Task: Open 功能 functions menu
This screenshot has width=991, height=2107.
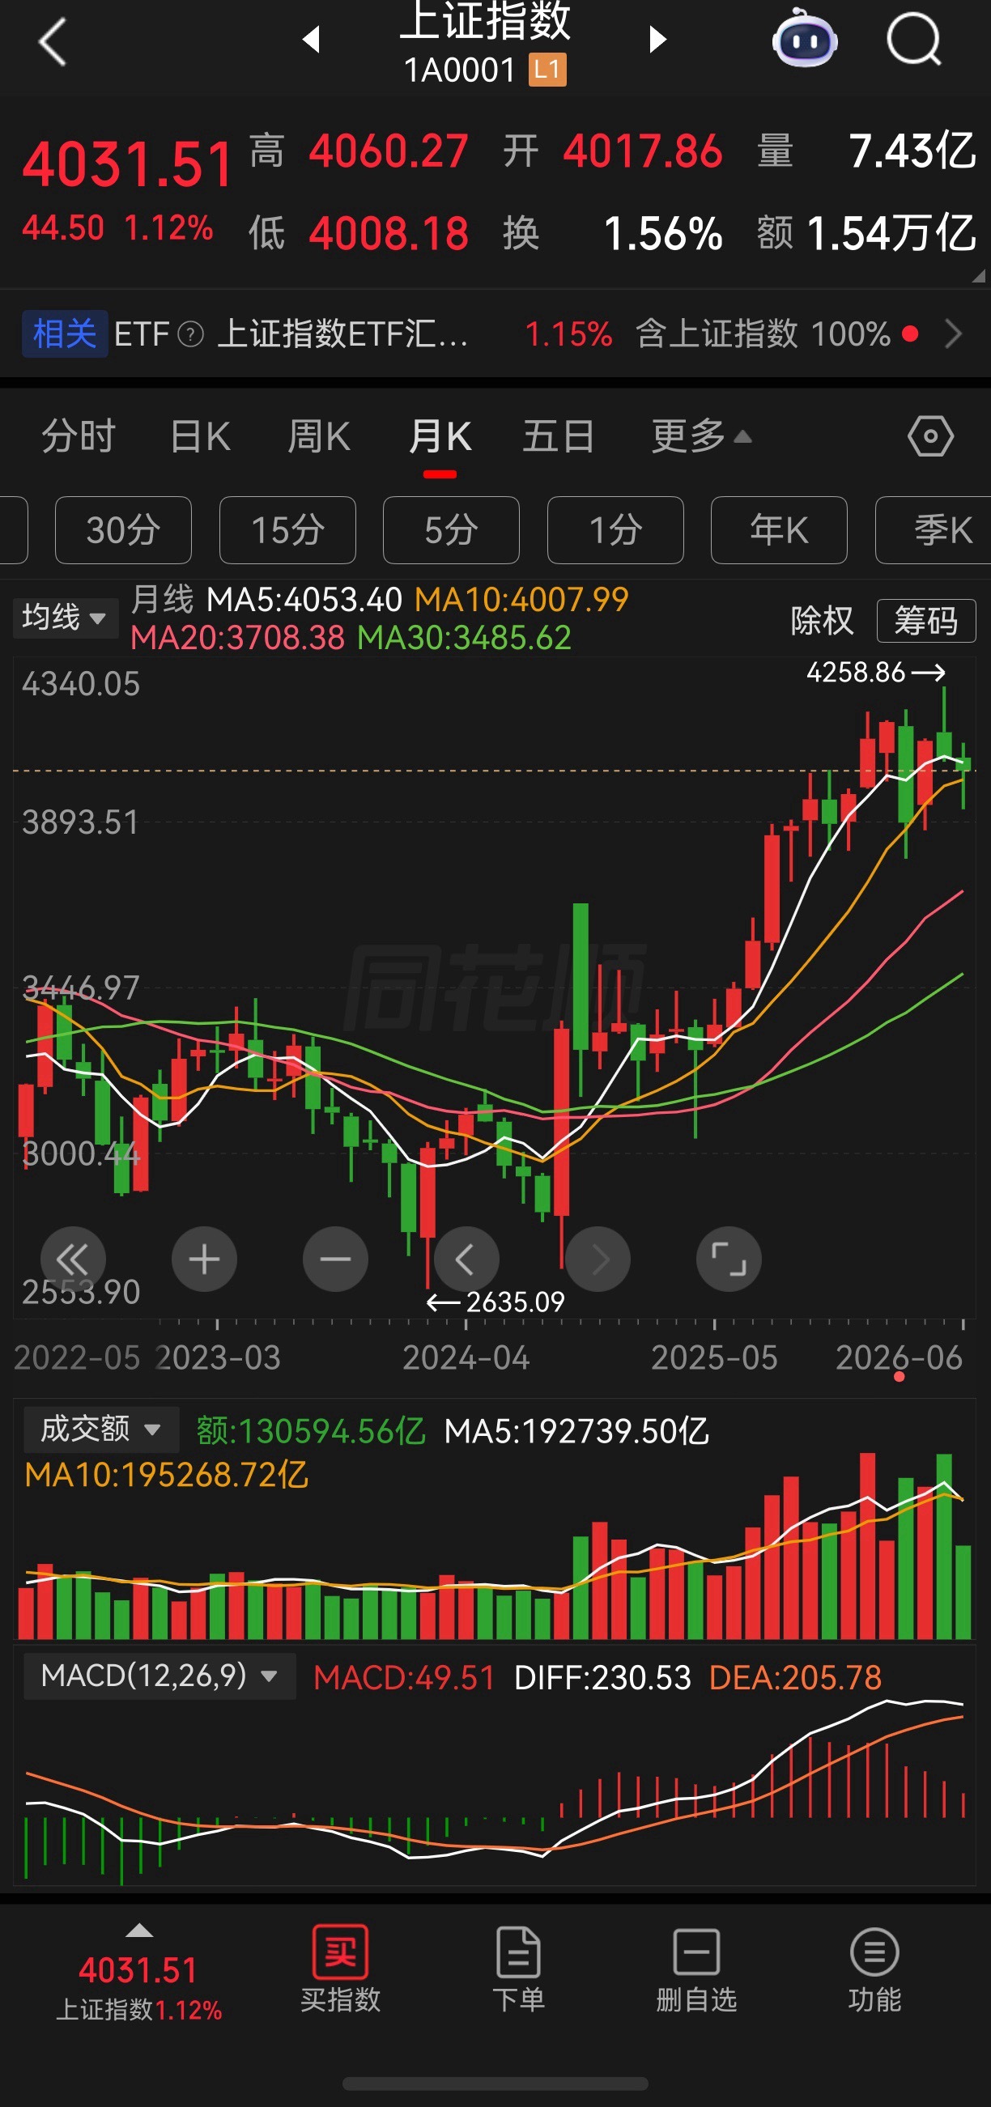Action: click(x=874, y=1969)
